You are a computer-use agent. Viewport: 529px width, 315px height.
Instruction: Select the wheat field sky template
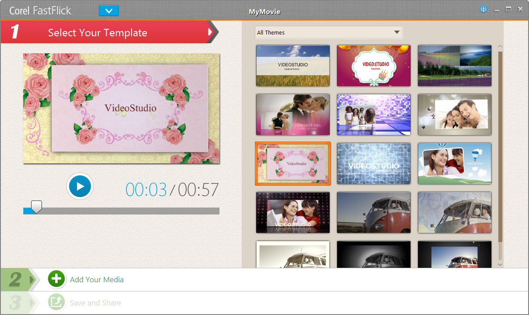click(293, 66)
